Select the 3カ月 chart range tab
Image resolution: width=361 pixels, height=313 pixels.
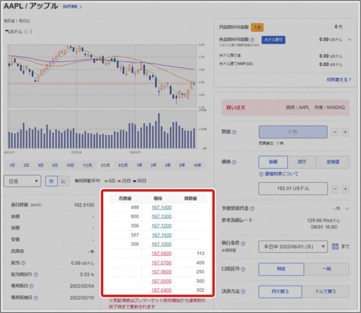point(105,165)
